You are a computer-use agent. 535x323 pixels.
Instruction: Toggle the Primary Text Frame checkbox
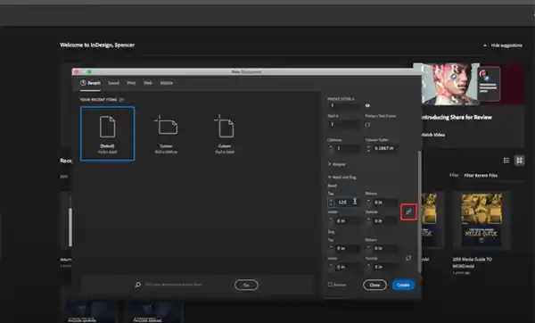367,125
